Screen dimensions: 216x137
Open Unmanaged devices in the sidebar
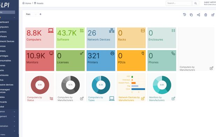[x=5, y=91]
